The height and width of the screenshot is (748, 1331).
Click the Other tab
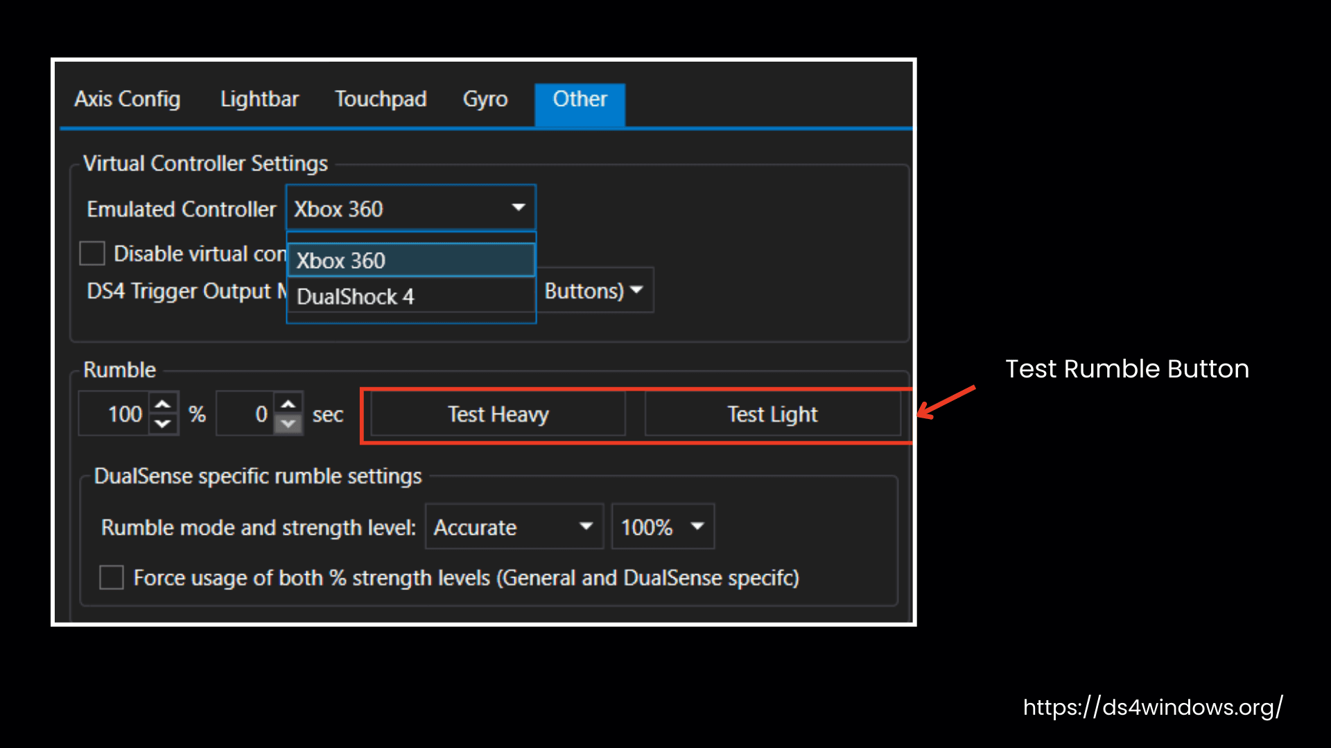pos(580,104)
